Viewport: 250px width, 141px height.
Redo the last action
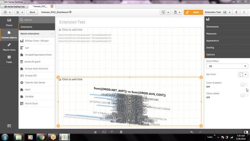click(200, 132)
